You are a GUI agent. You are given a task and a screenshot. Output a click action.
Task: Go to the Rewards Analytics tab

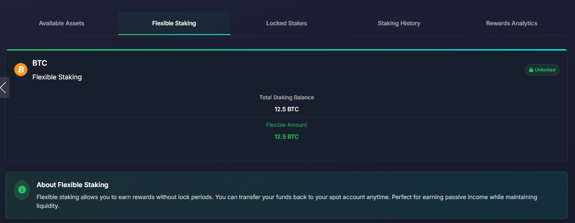pyautogui.click(x=512, y=23)
